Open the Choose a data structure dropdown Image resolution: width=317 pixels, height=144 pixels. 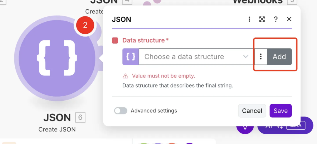tap(191, 56)
